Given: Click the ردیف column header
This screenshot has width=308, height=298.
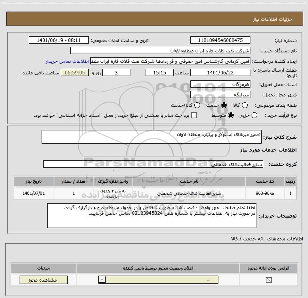Looking at the screenshot, I should tap(290, 181).
